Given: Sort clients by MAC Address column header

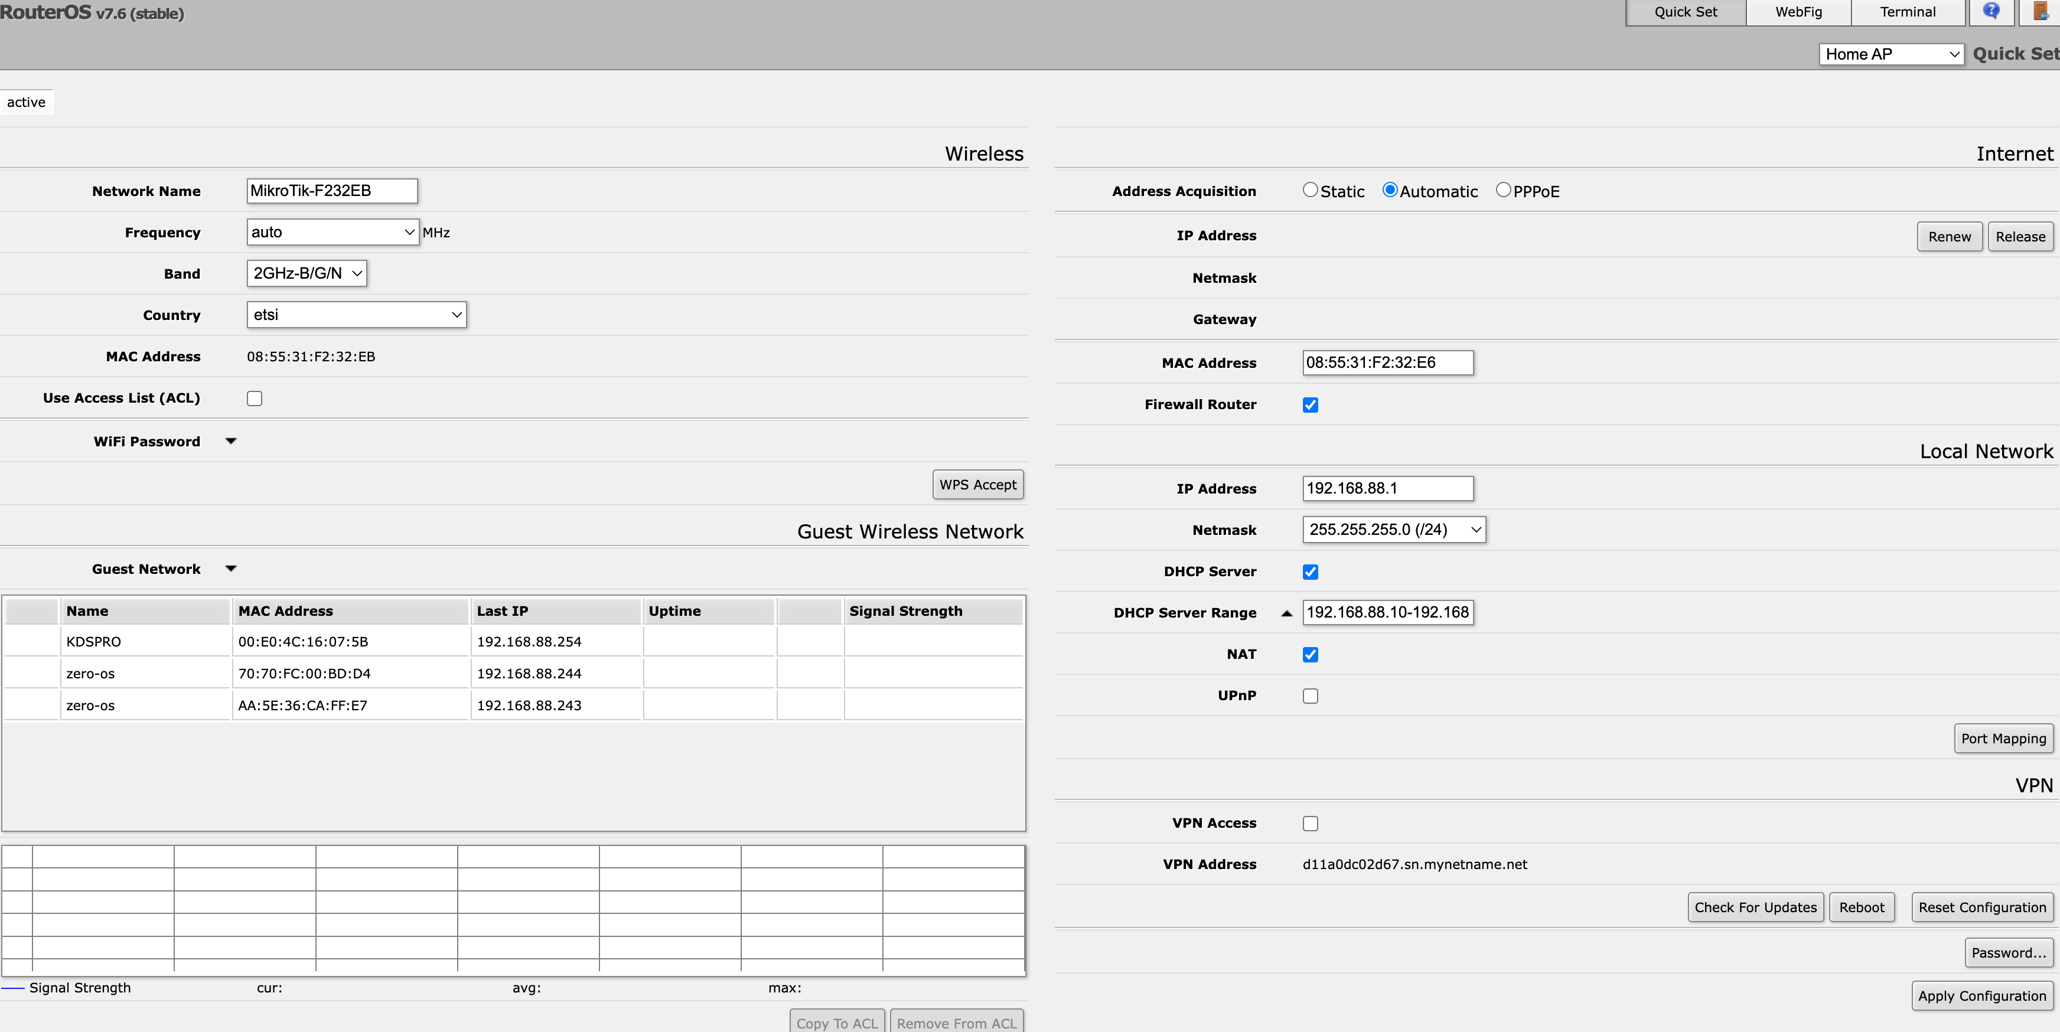Looking at the screenshot, I should click(x=350, y=610).
